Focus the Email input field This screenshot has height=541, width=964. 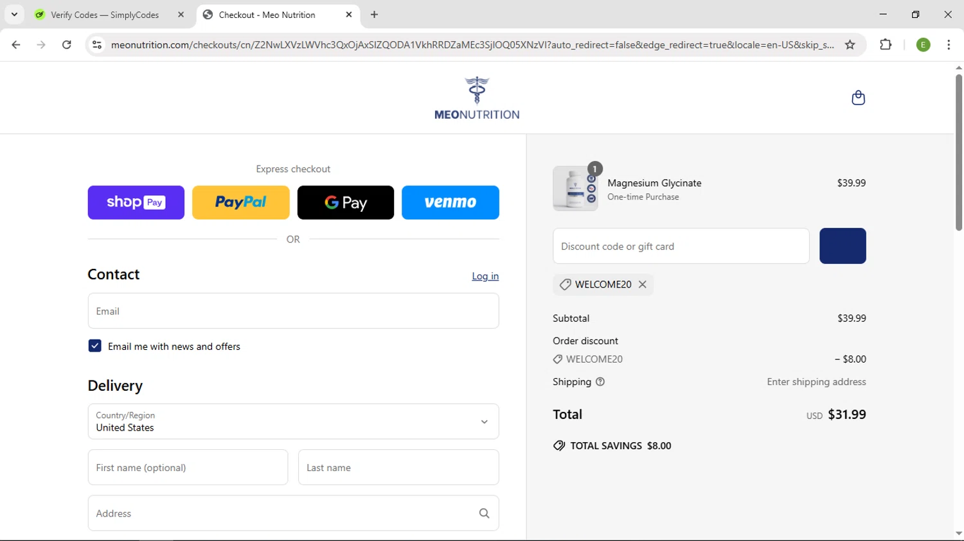coord(293,311)
